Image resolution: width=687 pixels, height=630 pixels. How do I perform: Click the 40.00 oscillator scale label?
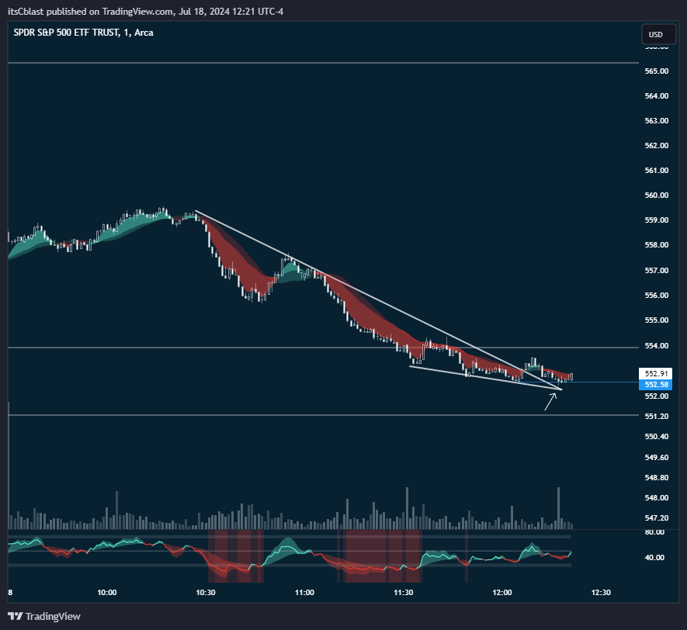(654, 558)
